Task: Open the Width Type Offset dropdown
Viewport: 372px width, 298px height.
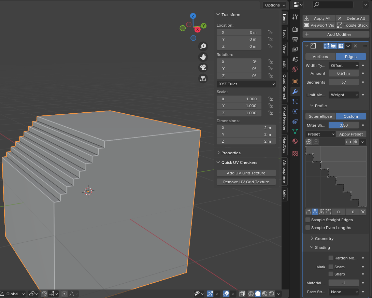Action: pyautogui.click(x=344, y=66)
